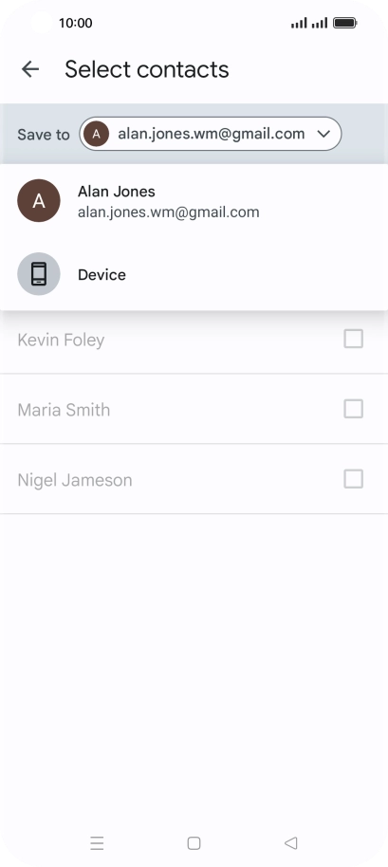Select the Alan Jones account option

194,201
